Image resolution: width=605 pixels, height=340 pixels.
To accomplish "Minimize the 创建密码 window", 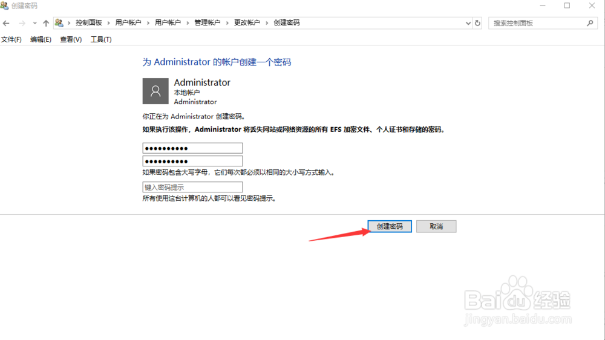I will (543, 6).
